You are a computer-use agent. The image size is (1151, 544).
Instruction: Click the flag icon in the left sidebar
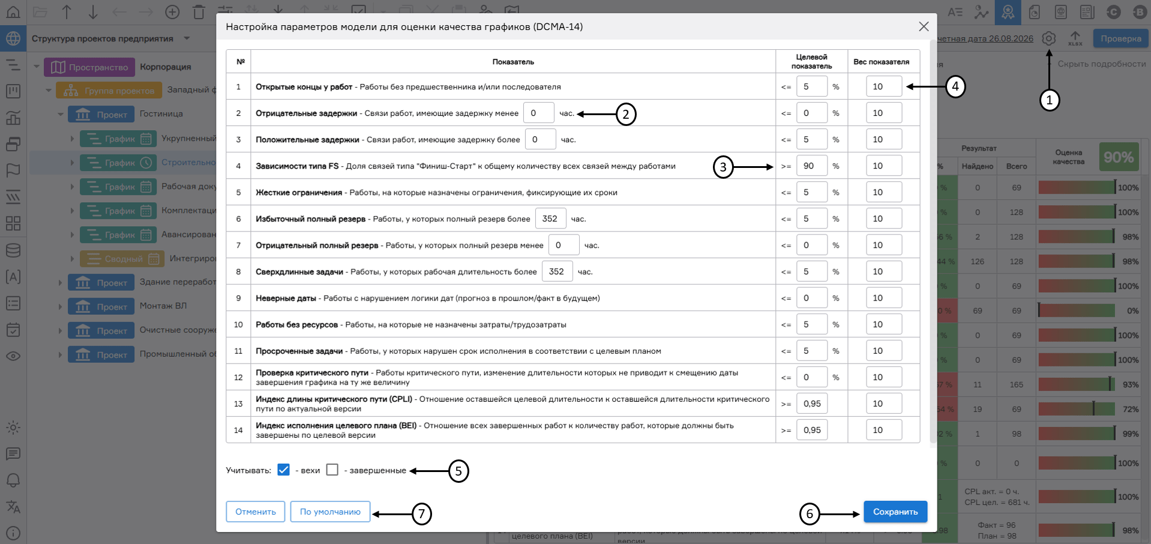click(x=13, y=170)
